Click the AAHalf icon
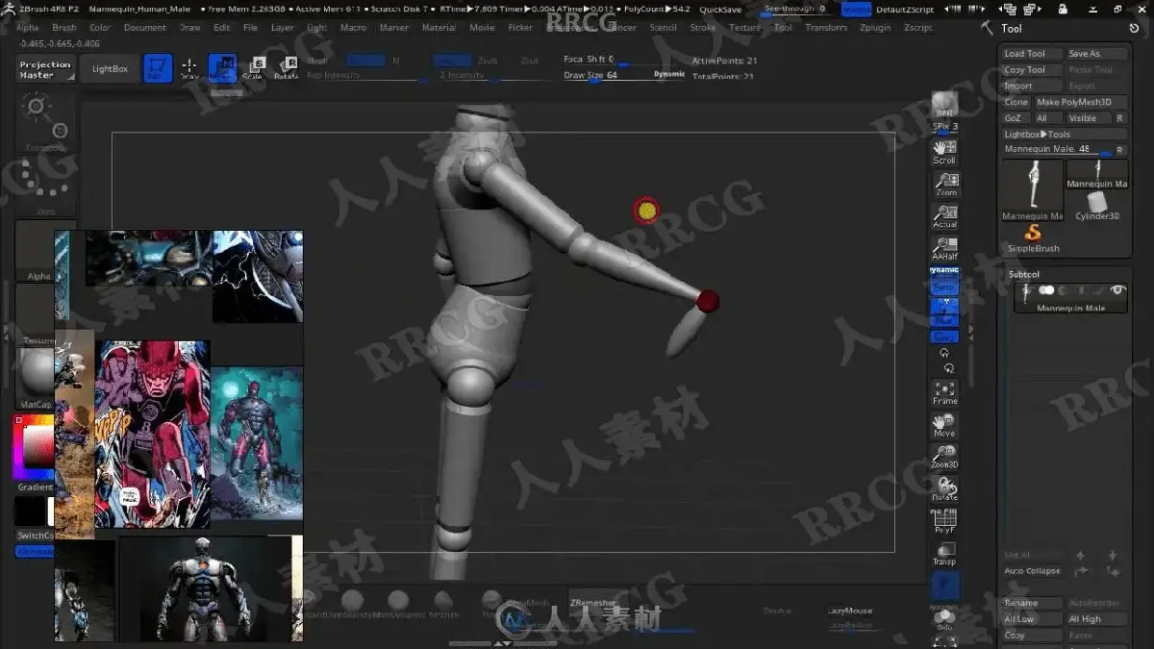The height and width of the screenshot is (649, 1154). (x=945, y=248)
